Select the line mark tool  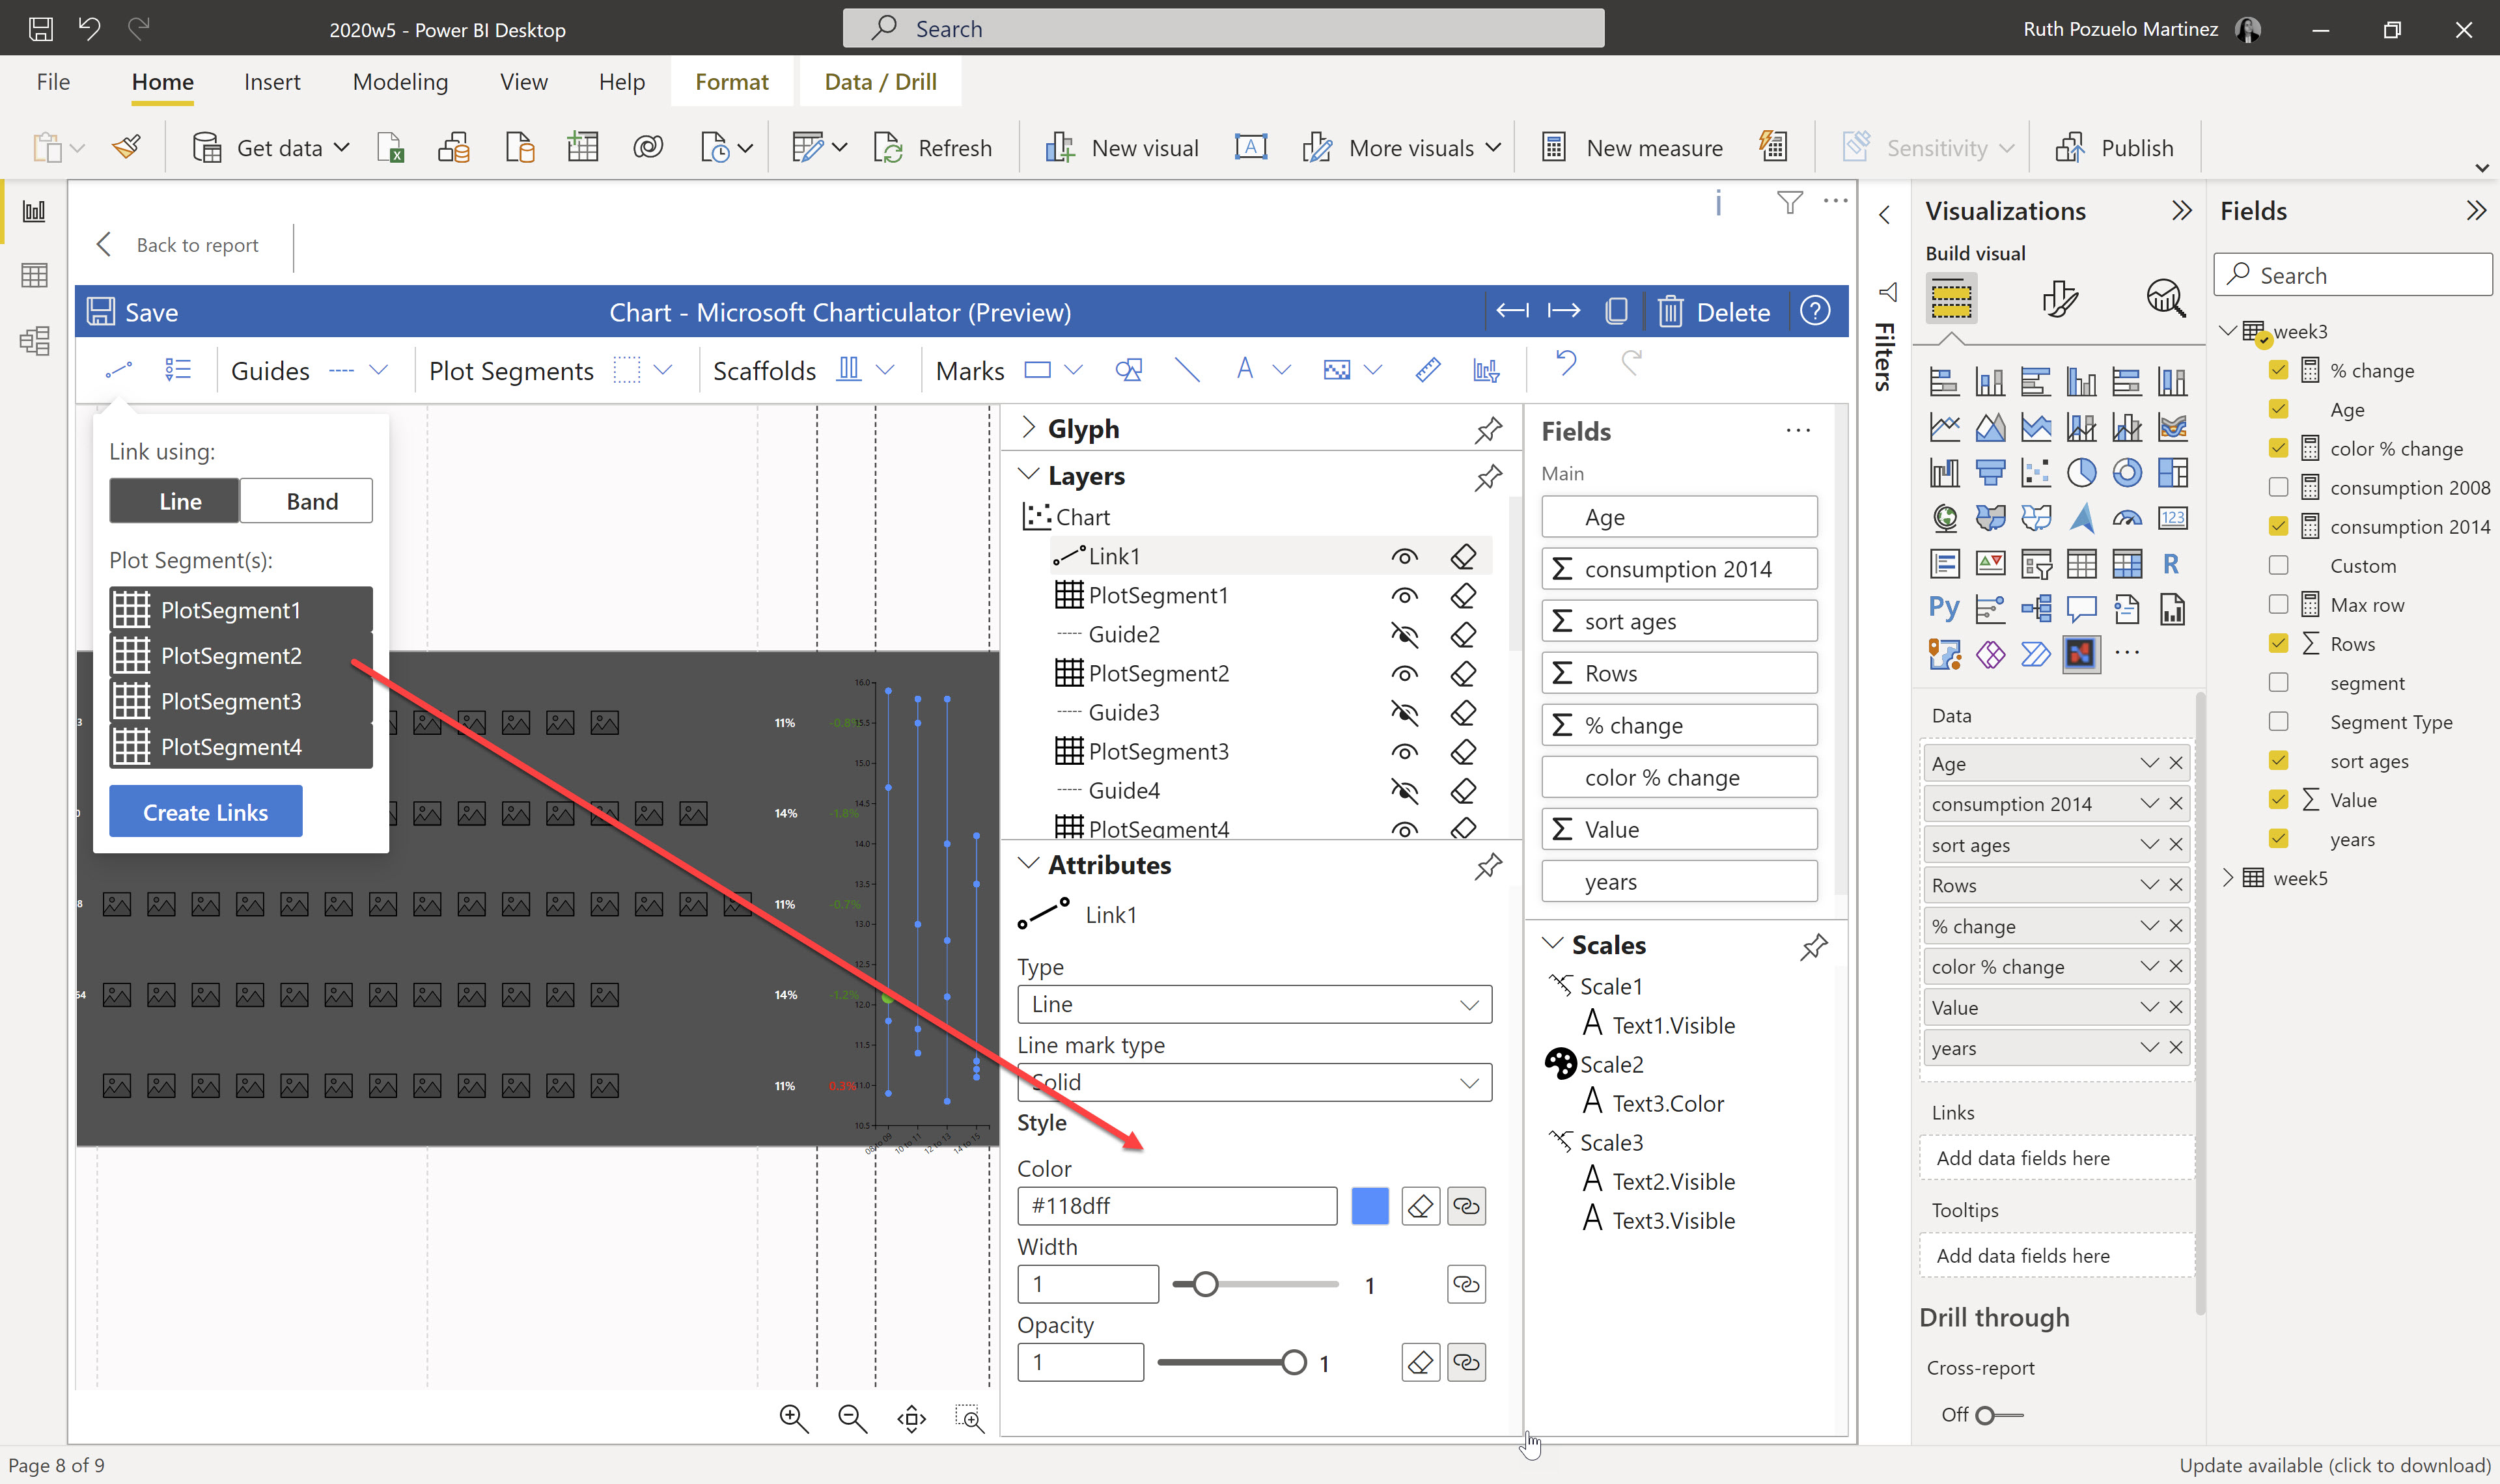tap(1186, 370)
